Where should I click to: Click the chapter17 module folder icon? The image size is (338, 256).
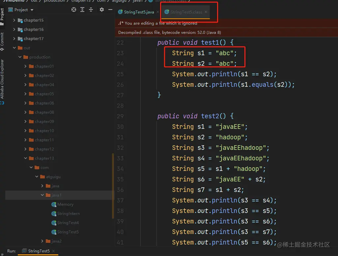20,39
